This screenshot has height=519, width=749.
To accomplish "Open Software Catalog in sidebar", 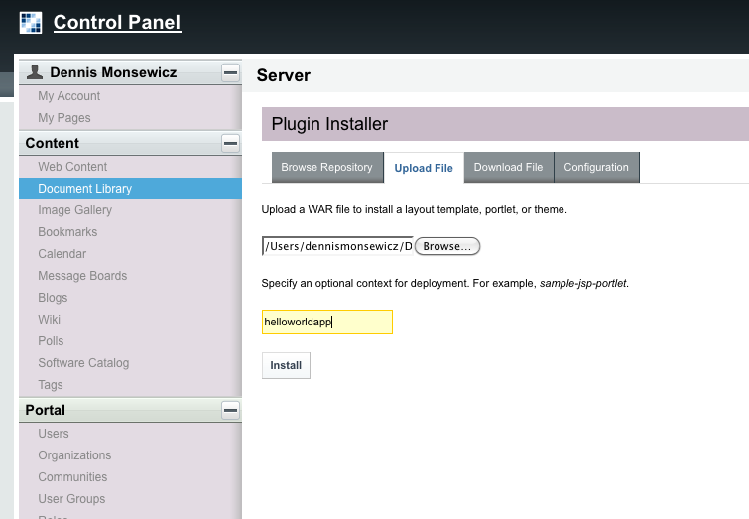I will point(83,363).
